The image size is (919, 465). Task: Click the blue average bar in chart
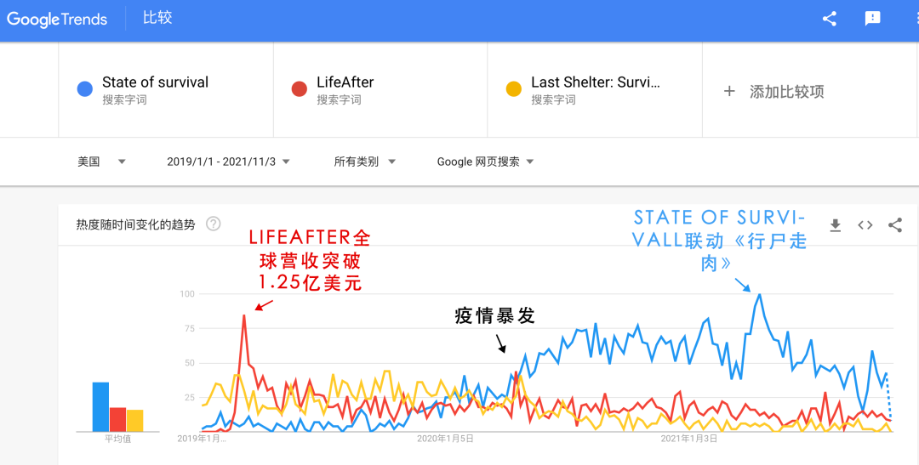tap(100, 406)
